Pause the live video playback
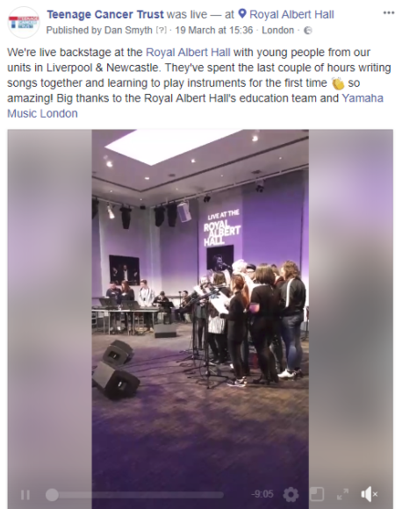This screenshot has width=402, height=509. (25, 495)
